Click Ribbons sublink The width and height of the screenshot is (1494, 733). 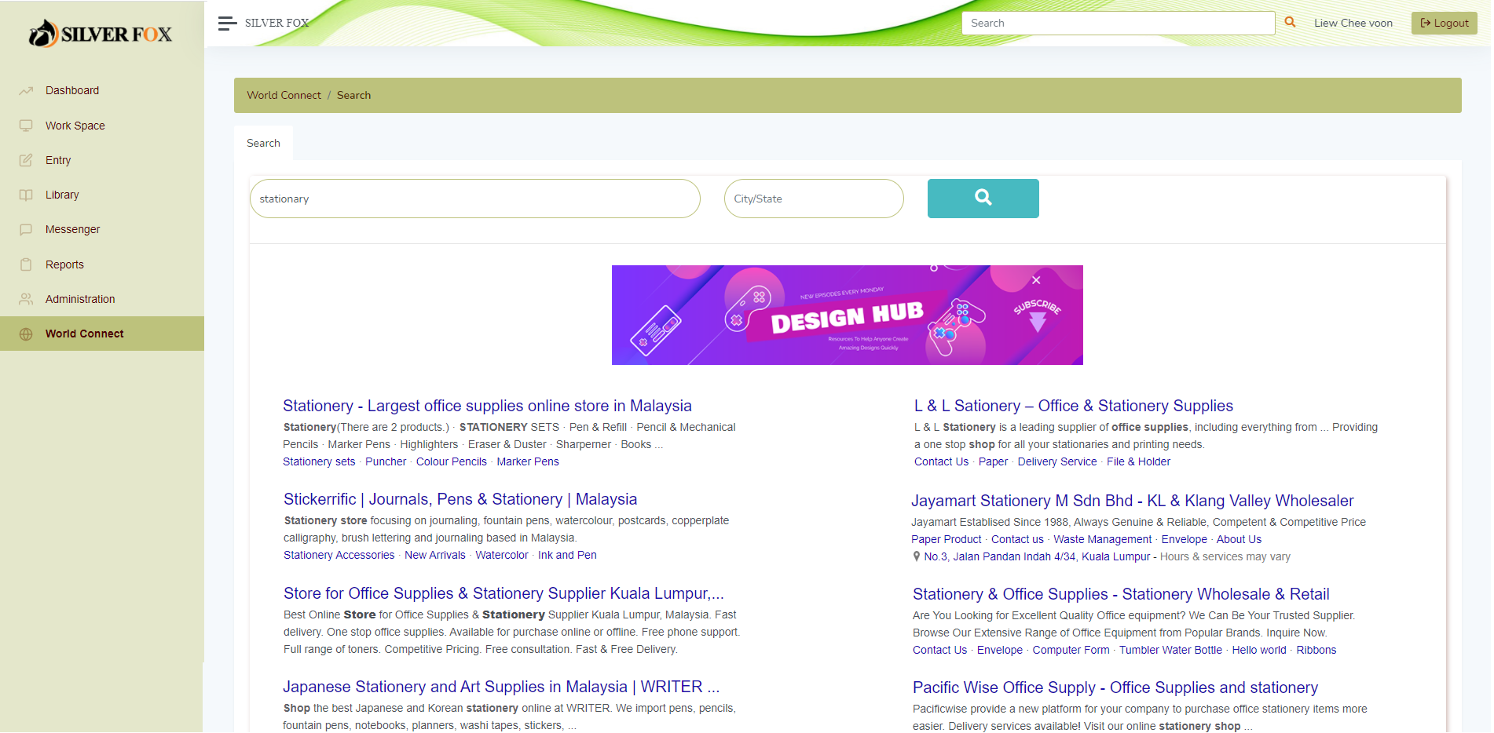pos(1316,650)
